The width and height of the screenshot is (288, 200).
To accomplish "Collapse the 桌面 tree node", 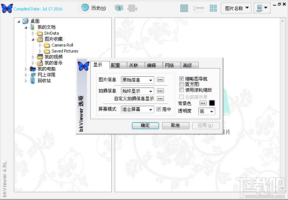I will 19,22.
